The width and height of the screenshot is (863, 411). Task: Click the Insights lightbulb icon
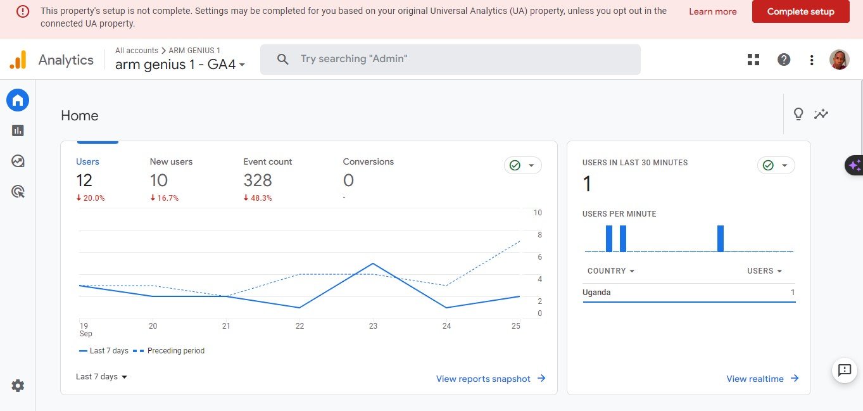pyautogui.click(x=798, y=114)
